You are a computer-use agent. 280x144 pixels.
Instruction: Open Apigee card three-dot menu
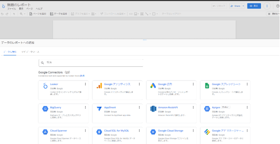(247, 107)
